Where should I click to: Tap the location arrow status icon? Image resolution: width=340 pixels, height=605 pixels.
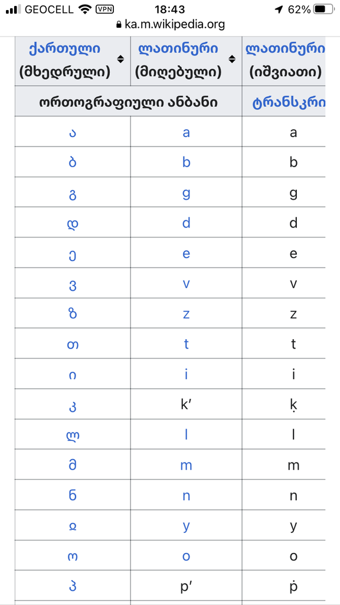pyautogui.click(x=279, y=9)
